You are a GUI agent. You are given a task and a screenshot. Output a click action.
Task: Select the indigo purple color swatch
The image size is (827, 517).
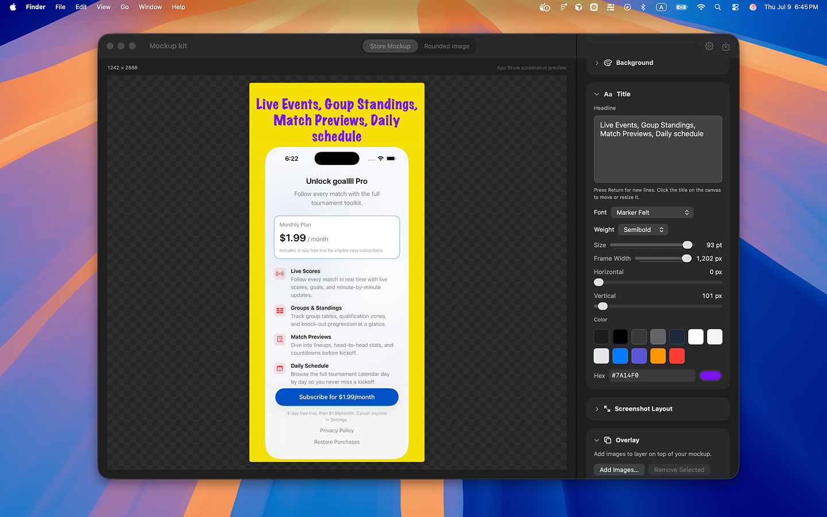pyautogui.click(x=639, y=356)
